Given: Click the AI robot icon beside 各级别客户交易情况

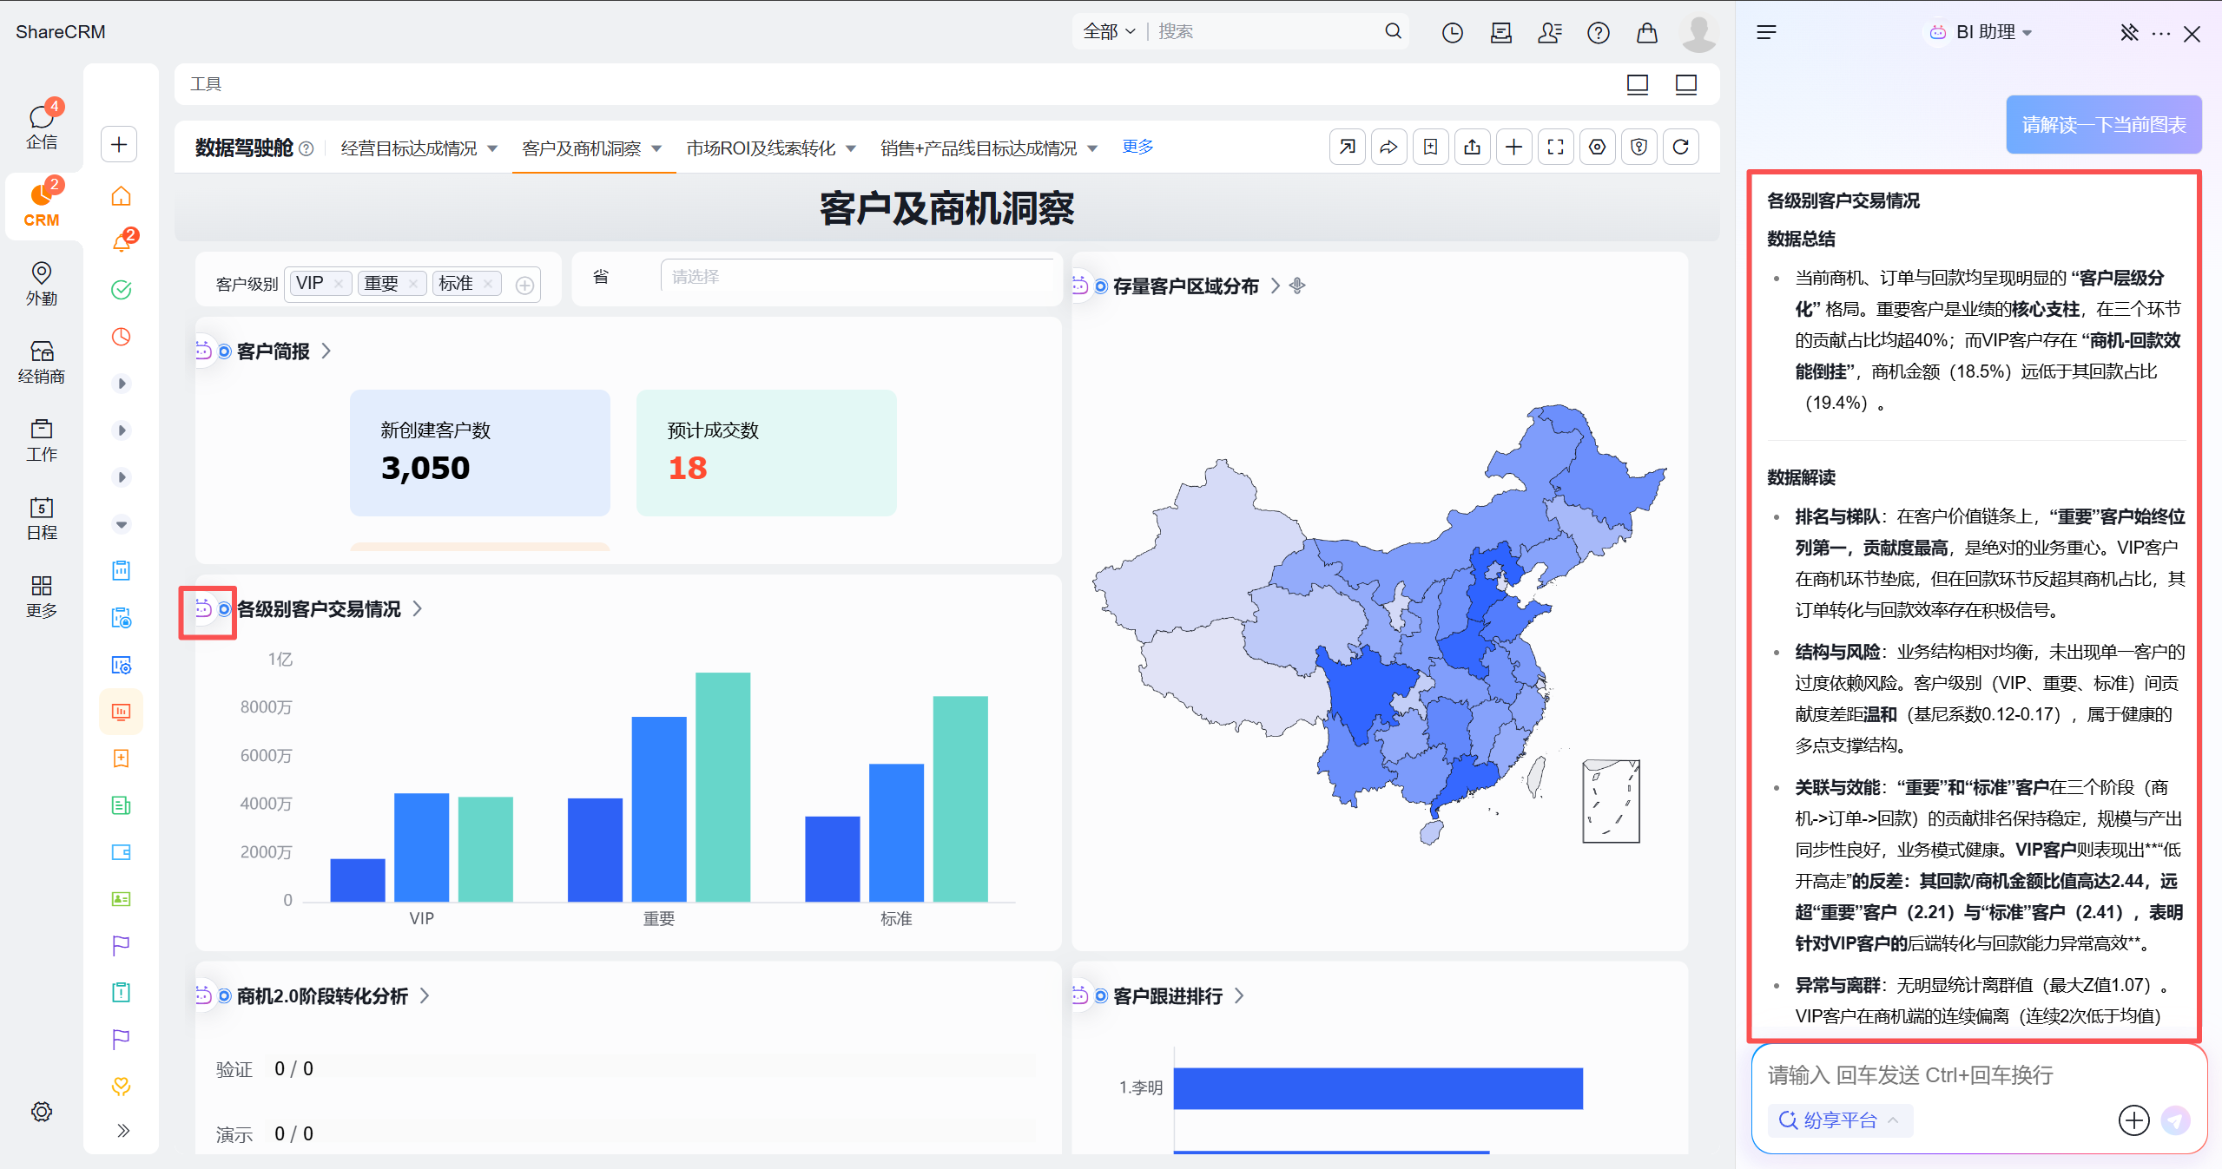Looking at the screenshot, I should 203,609.
